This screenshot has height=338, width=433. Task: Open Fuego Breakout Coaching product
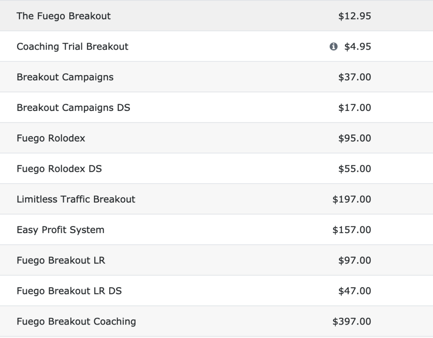point(76,322)
